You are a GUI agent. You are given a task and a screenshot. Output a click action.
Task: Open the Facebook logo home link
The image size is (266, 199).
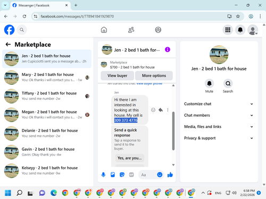9,30
